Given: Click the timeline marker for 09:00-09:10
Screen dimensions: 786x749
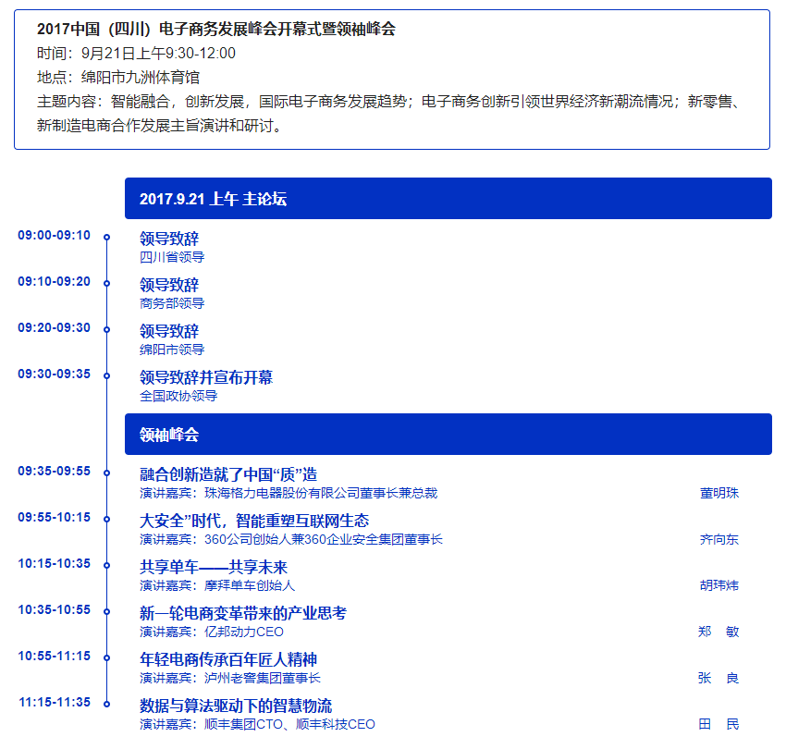Looking at the screenshot, I should [x=106, y=237].
